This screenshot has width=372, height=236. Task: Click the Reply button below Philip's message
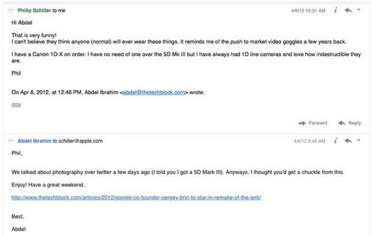tap(354, 123)
